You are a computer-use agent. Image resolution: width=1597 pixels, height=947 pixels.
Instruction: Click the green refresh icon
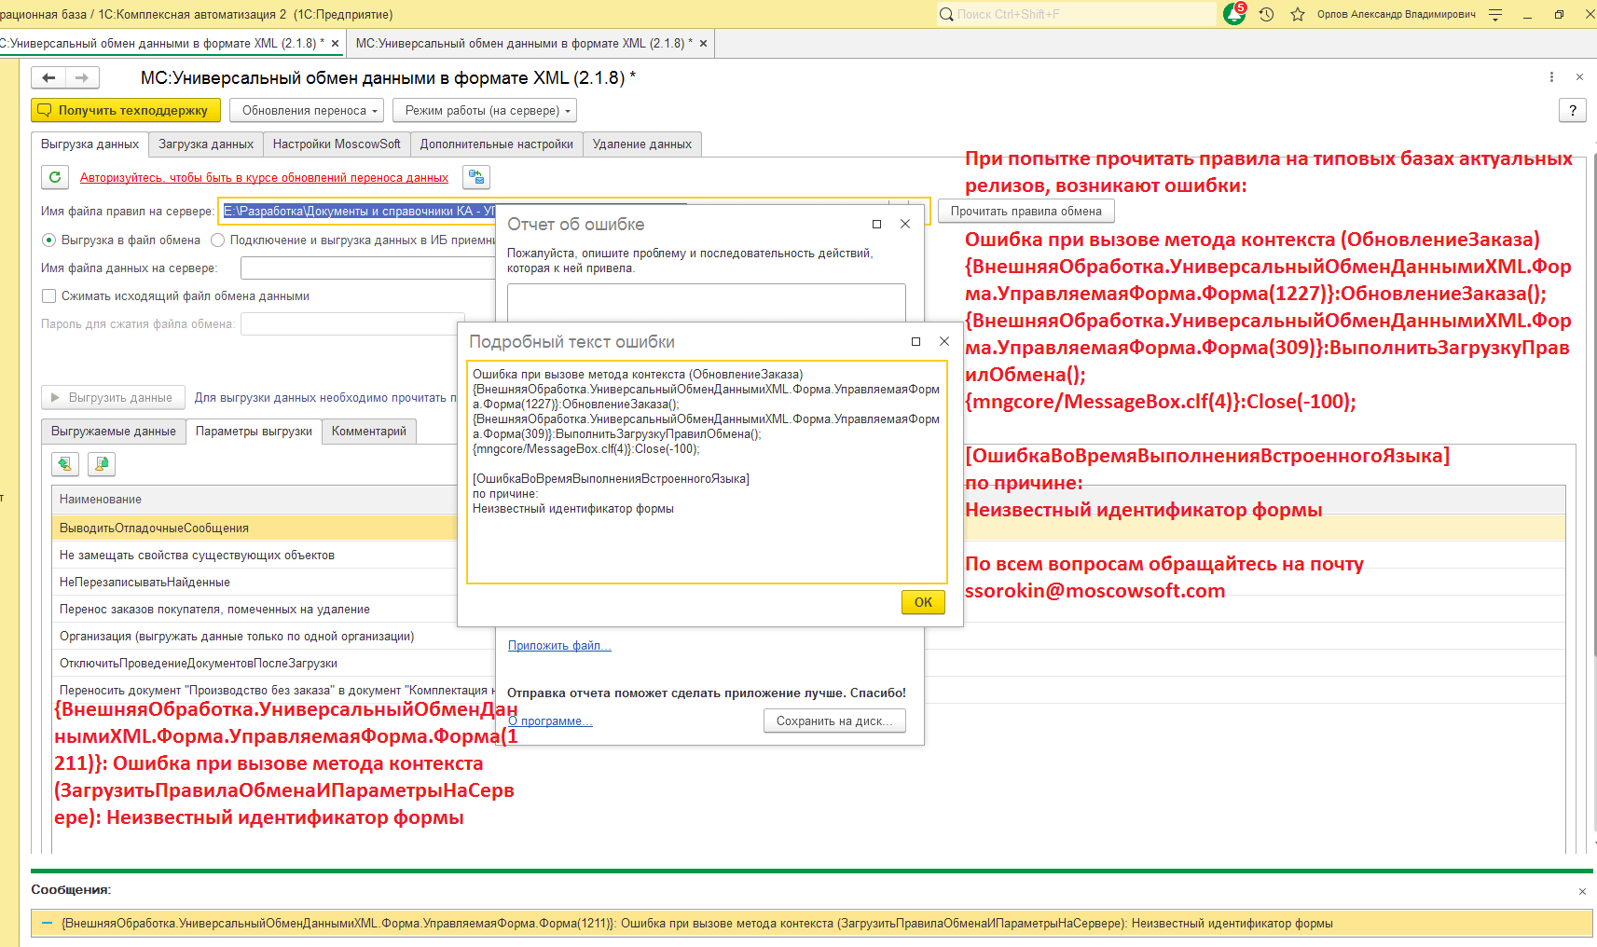(55, 177)
